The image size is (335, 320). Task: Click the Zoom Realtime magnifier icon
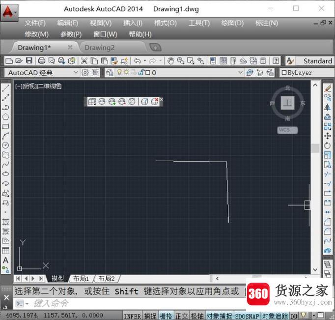pyautogui.click(x=181, y=61)
